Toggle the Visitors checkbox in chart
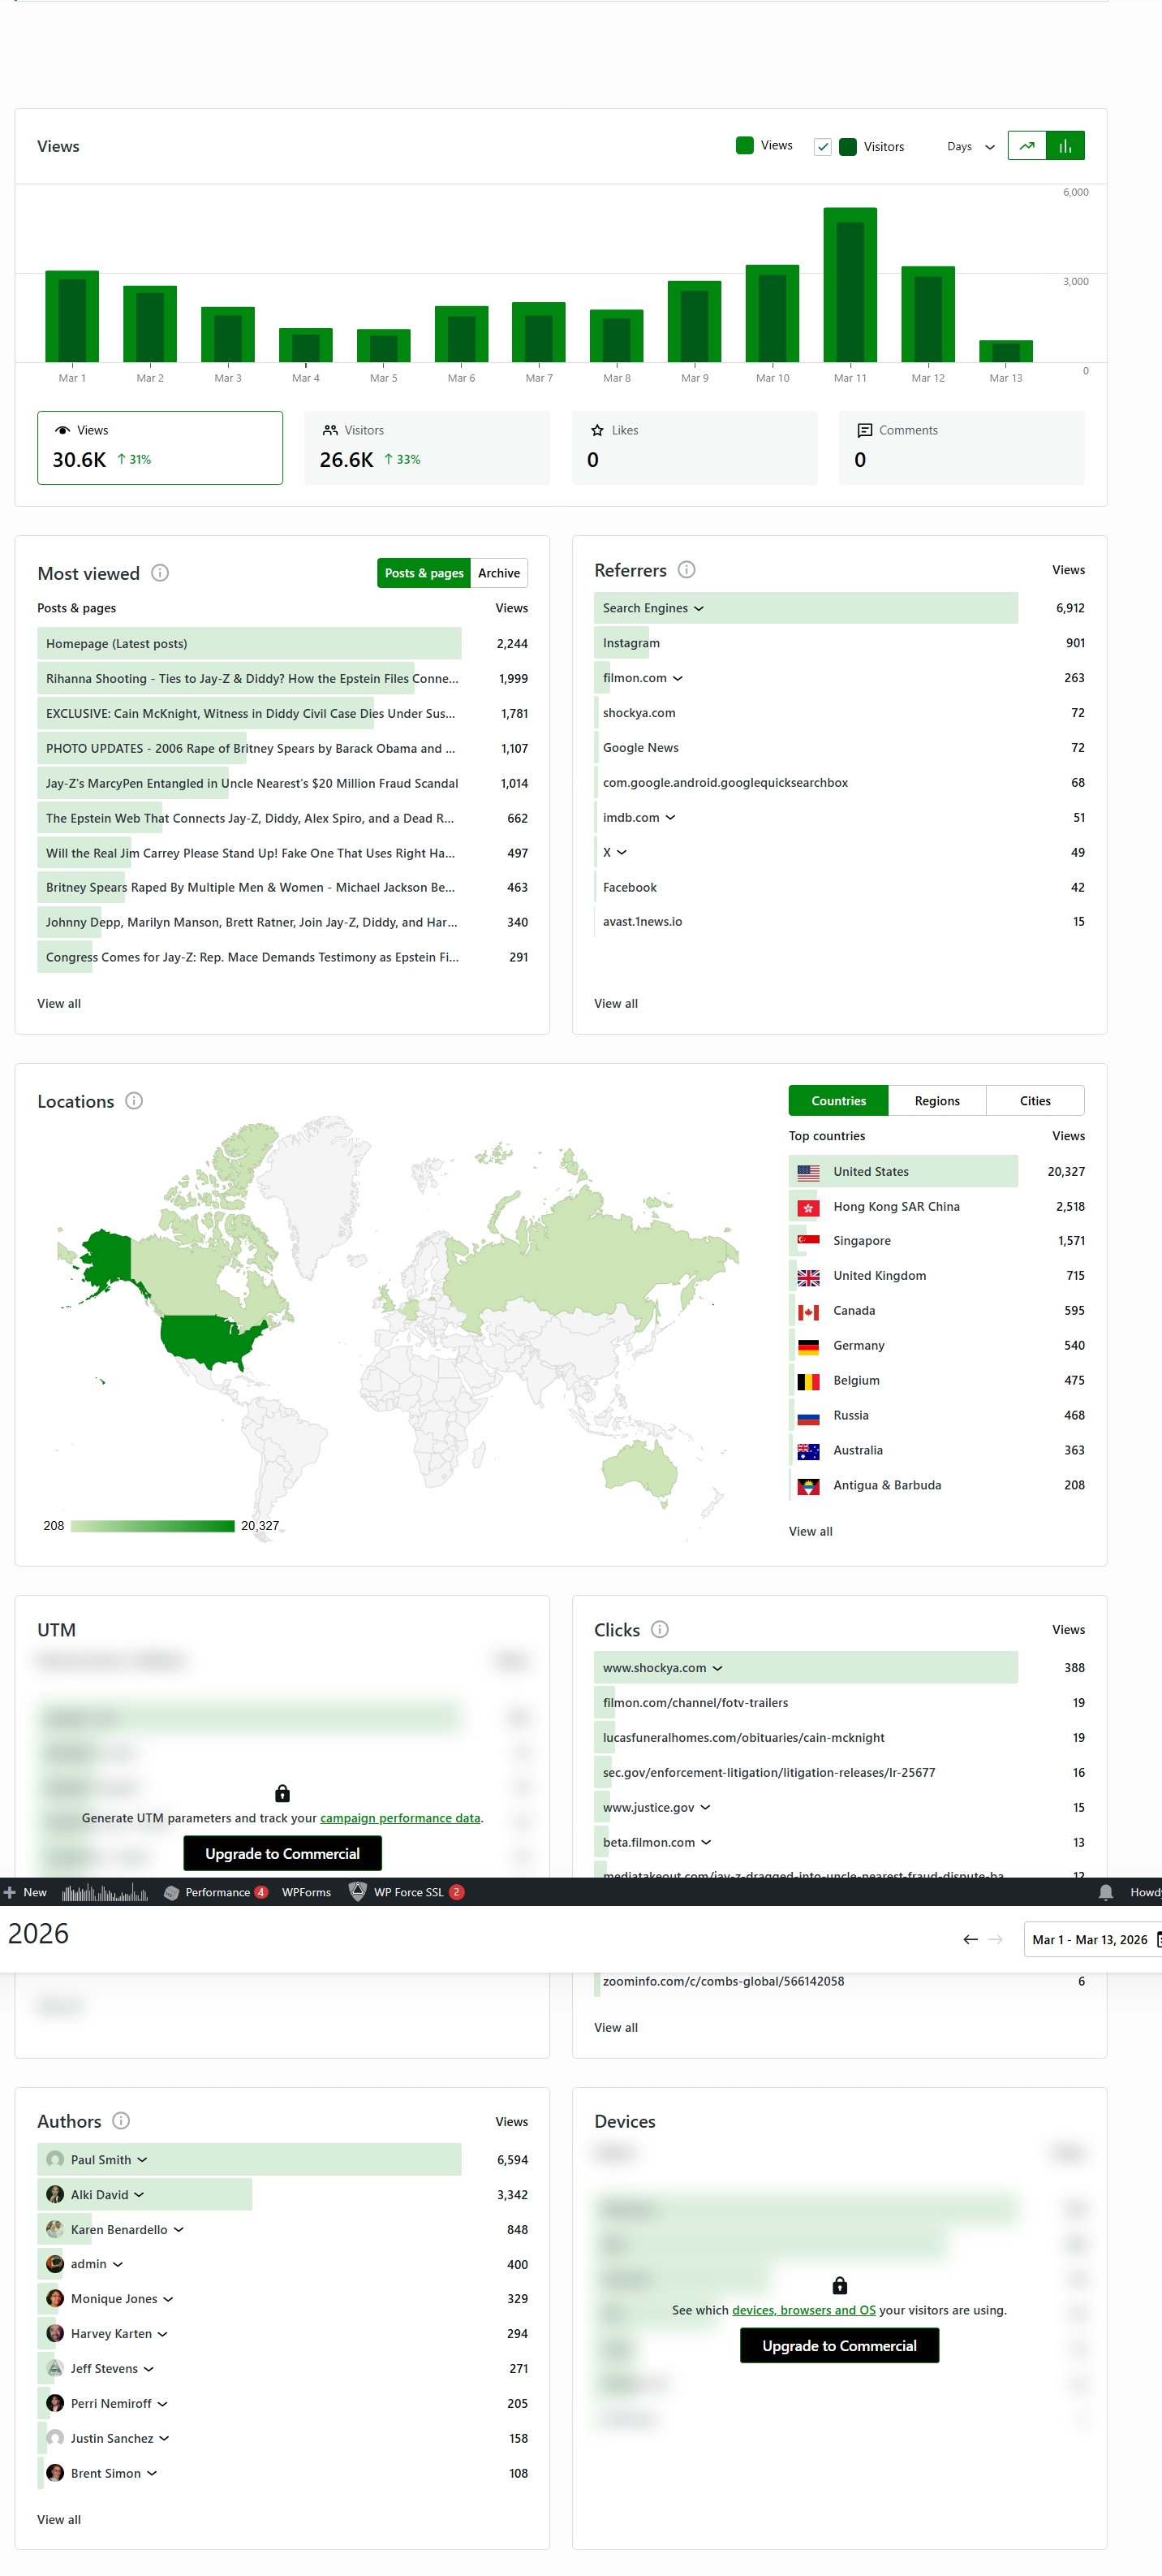This screenshot has height=2576, width=1162. click(822, 147)
